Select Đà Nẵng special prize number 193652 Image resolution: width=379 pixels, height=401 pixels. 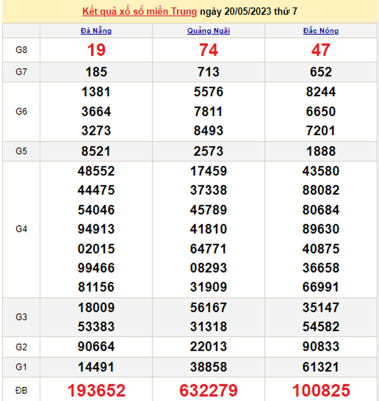96,390
